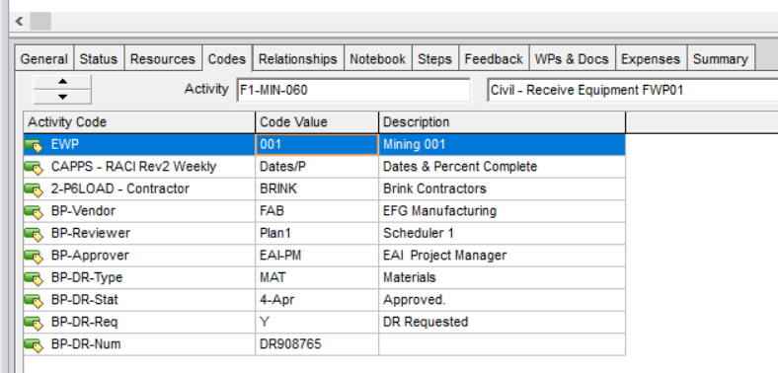Click the BP-Approver row code icon
Image resolution: width=778 pixels, height=373 pixels.
(34, 256)
